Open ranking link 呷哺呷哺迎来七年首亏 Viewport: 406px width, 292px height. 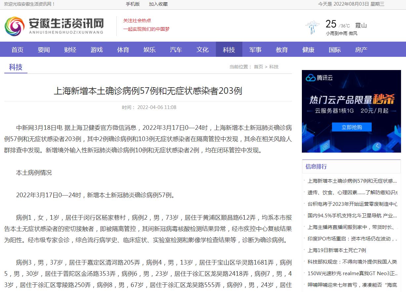352,285
